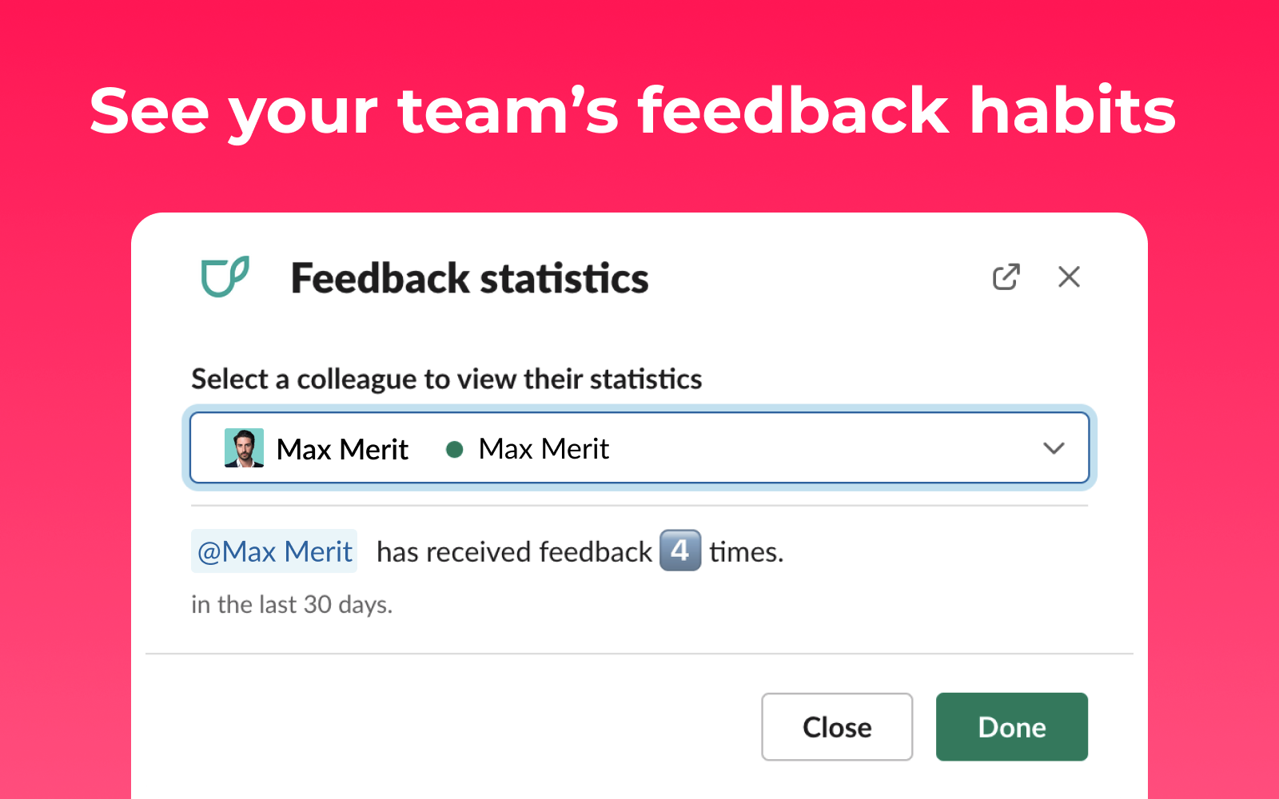Screen dimensions: 1279x799
Task: Click the chevron to choose another colleague
Action: (x=1054, y=448)
